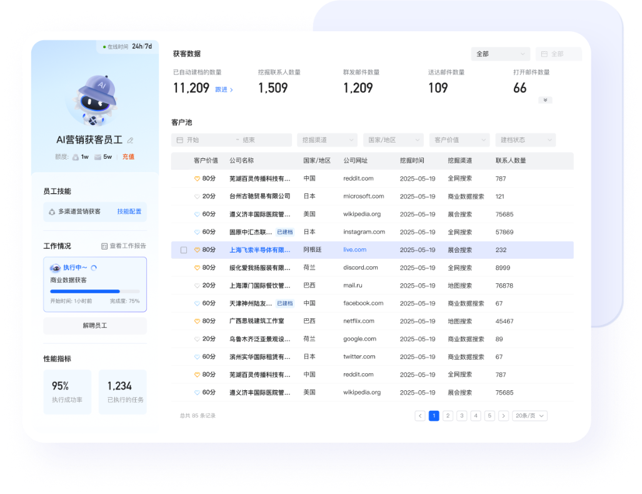Open the 挖掘渠道 filter dropdown
642x494 pixels.
tap(326, 140)
